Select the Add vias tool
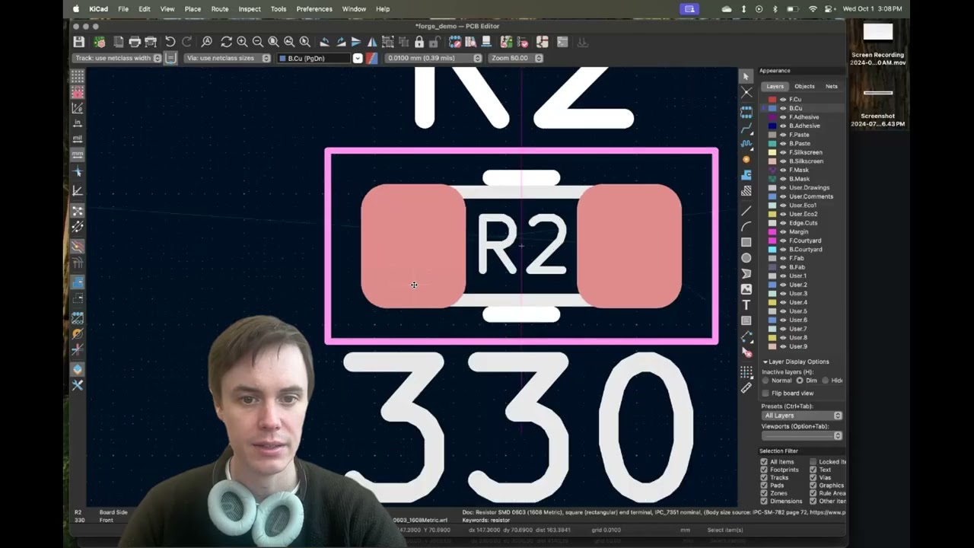This screenshot has width=974, height=548. [x=746, y=159]
